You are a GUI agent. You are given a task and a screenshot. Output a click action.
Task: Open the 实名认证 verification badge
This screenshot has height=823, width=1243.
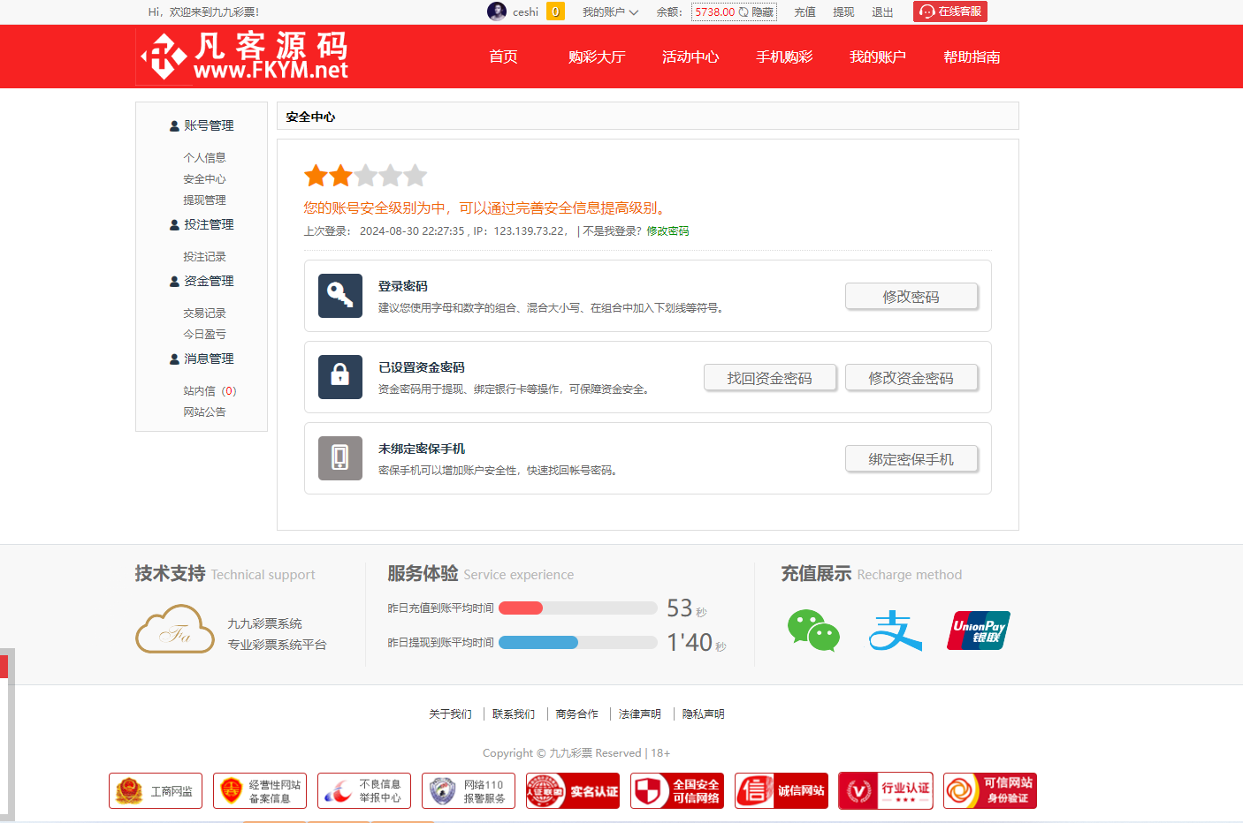573,790
